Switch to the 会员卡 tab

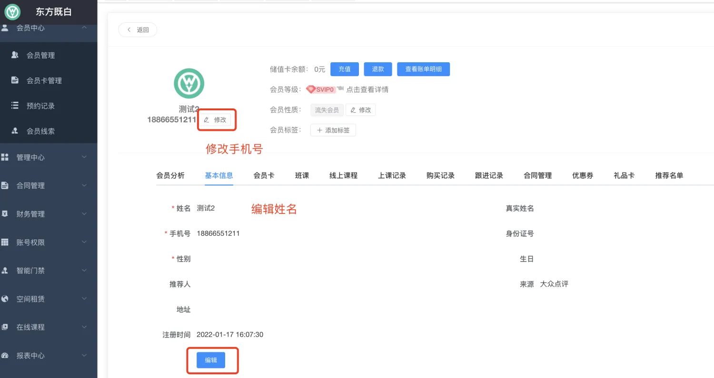[x=264, y=175]
